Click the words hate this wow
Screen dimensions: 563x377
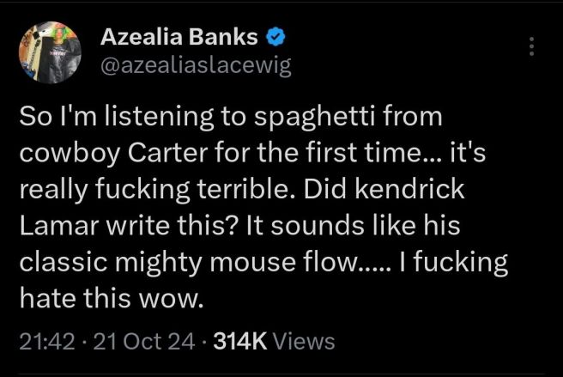click(112, 300)
